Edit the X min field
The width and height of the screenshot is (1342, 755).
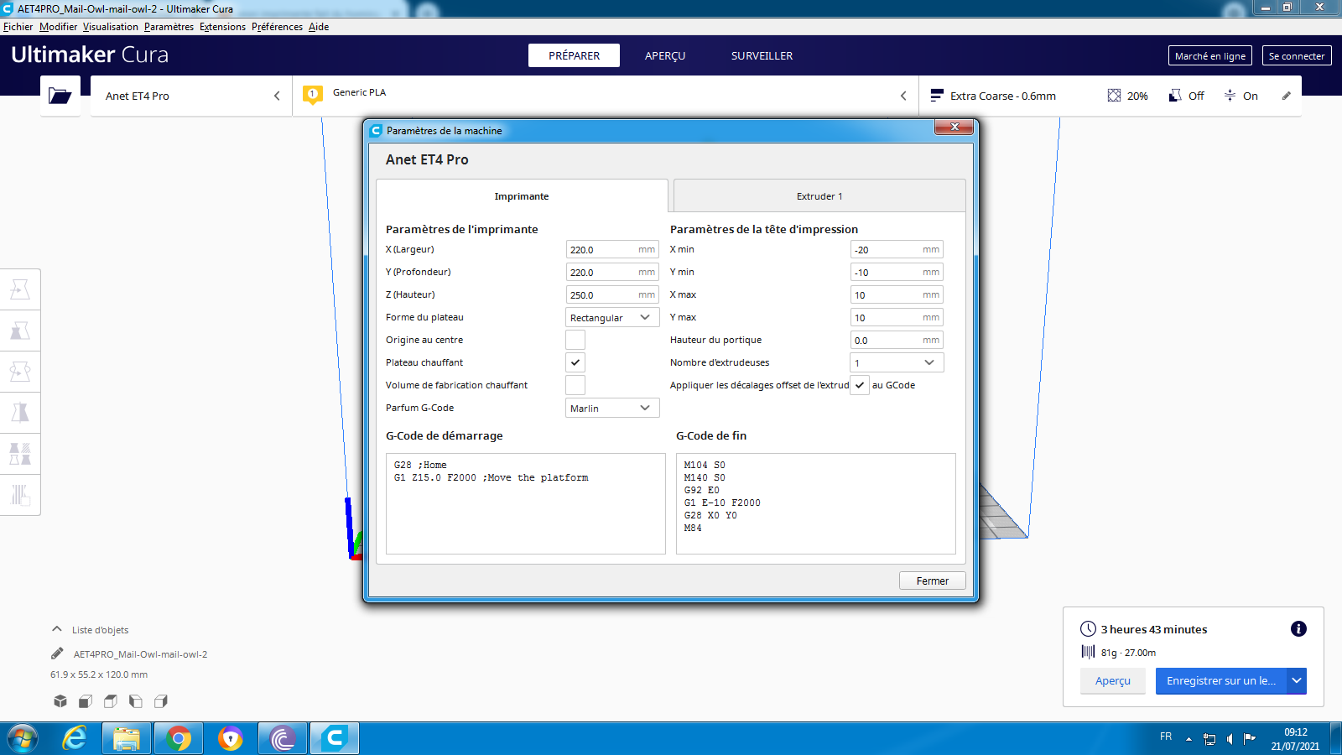[897, 249]
